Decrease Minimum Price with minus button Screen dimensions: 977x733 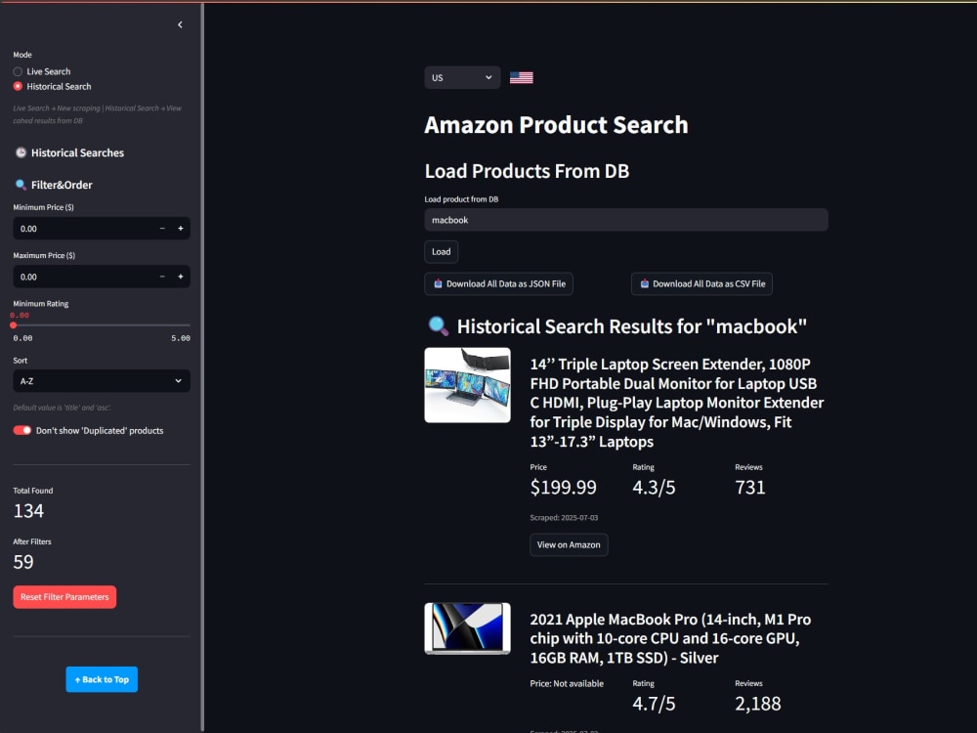(162, 229)
